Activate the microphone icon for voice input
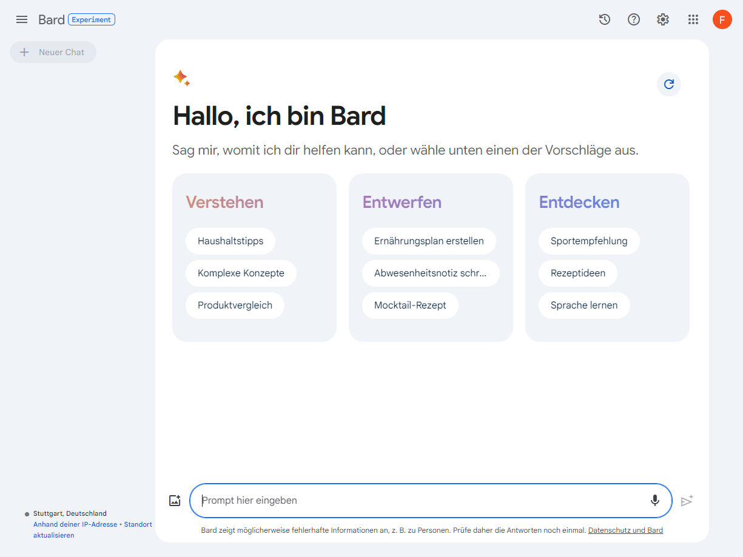Image resolution: width=743 pixels, height=557 pixels. 654,501
